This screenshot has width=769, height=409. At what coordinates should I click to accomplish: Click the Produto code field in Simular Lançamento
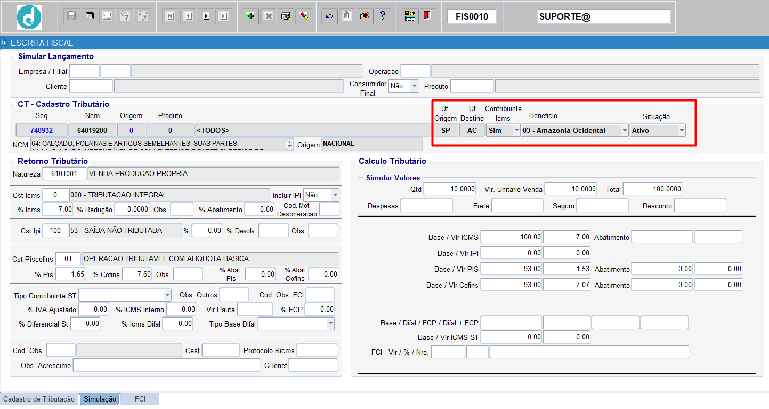tap(472, 86)
